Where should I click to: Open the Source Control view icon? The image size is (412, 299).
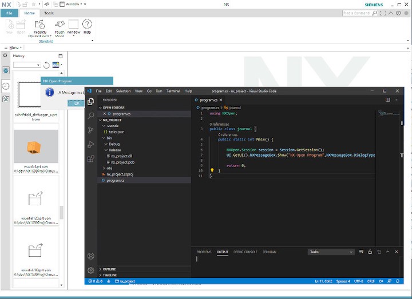pos(91,130)
